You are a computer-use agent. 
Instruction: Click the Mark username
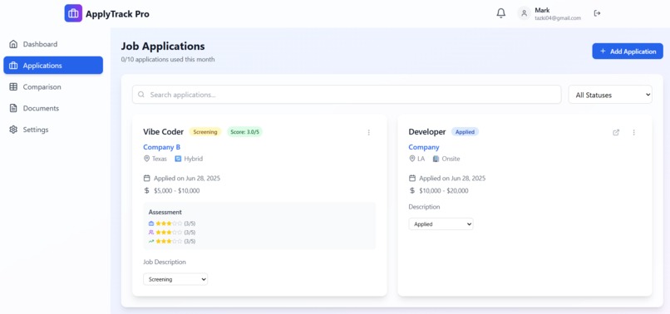click(x=542, y=10)
